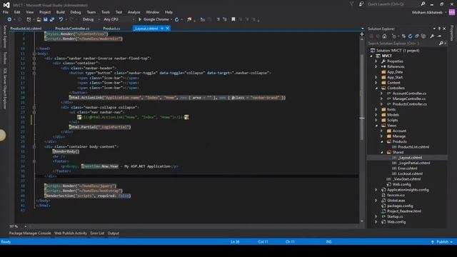Open the Server Explorer side tab
The image size is (457, 257).
(4, 36)
